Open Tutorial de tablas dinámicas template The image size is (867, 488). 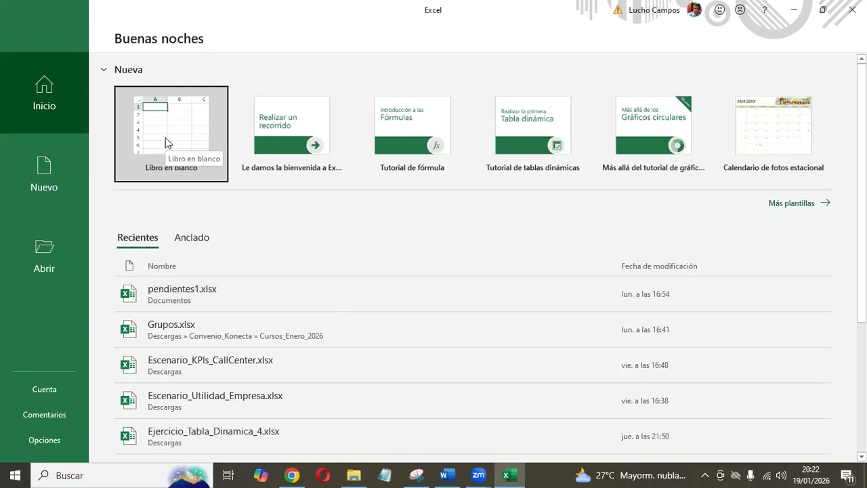point(533,134)
